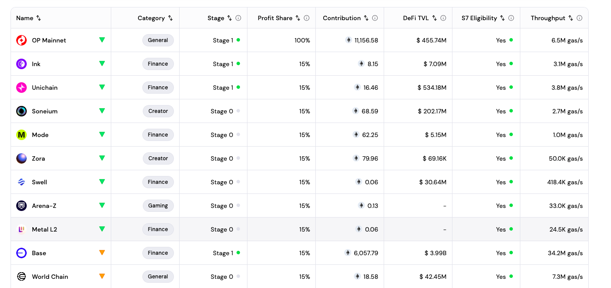Expand the Ink row triangle
The height and width of the screenshot is (288, 611).
click(102, 63)
